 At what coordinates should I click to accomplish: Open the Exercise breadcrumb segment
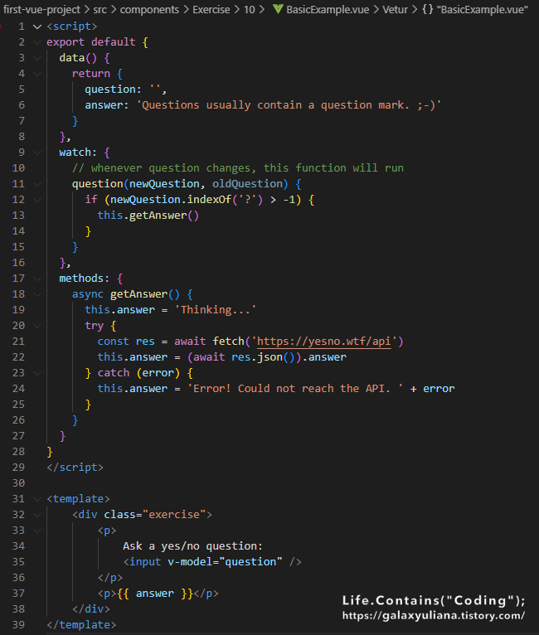[x=211, y=9]
